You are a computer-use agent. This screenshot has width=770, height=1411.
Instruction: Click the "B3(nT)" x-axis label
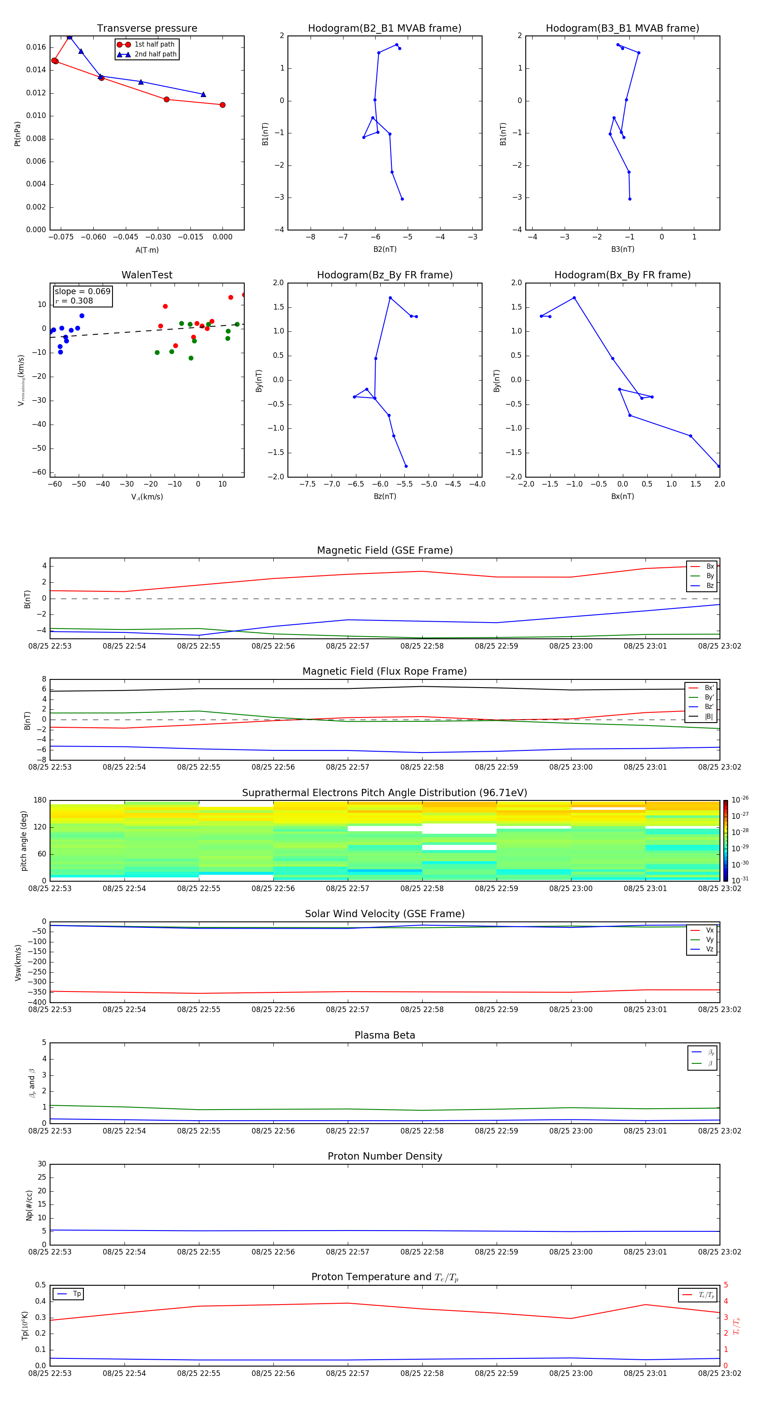point(622,249)
